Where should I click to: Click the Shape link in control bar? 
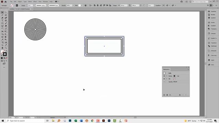click(x=115, y=5)
